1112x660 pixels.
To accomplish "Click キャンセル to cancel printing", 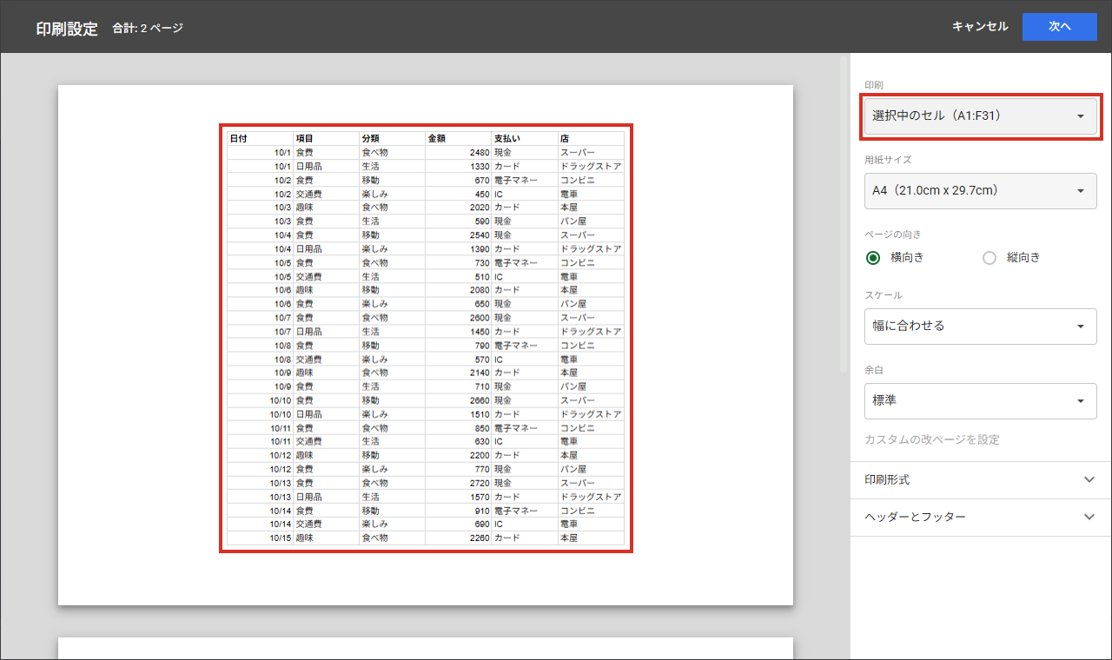I will pos(980,27).
